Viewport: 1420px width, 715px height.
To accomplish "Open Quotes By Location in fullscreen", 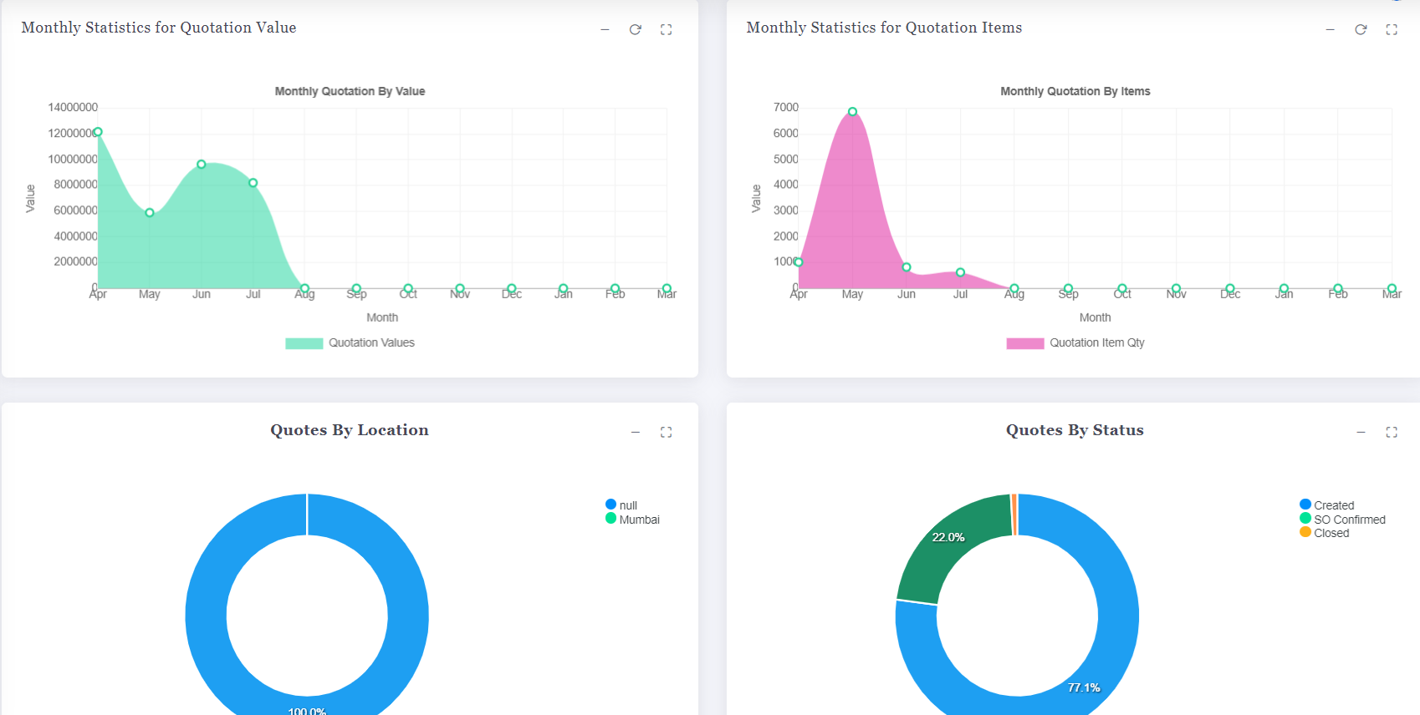I will pyautogui.click(x=666, y=432).
